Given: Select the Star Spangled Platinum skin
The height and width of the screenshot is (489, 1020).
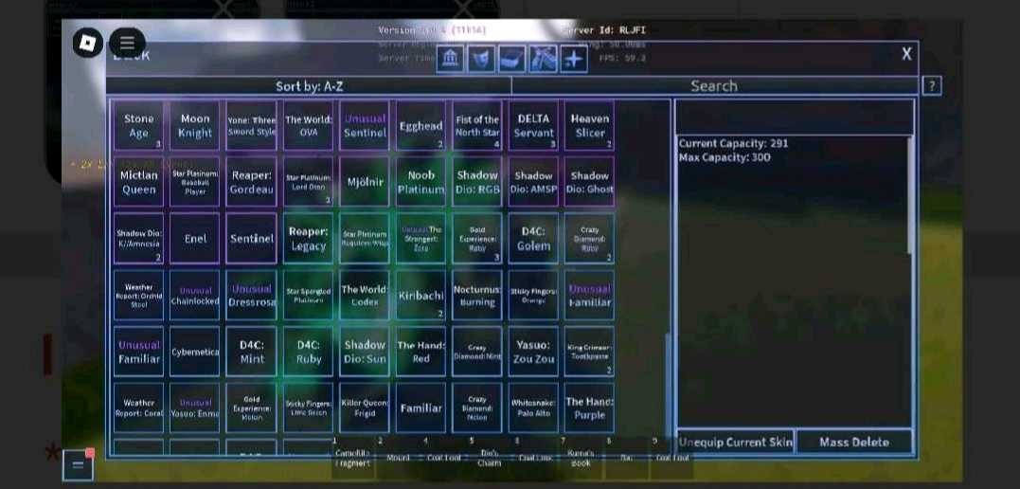Looking at the screenshot, I should (309, 295).
